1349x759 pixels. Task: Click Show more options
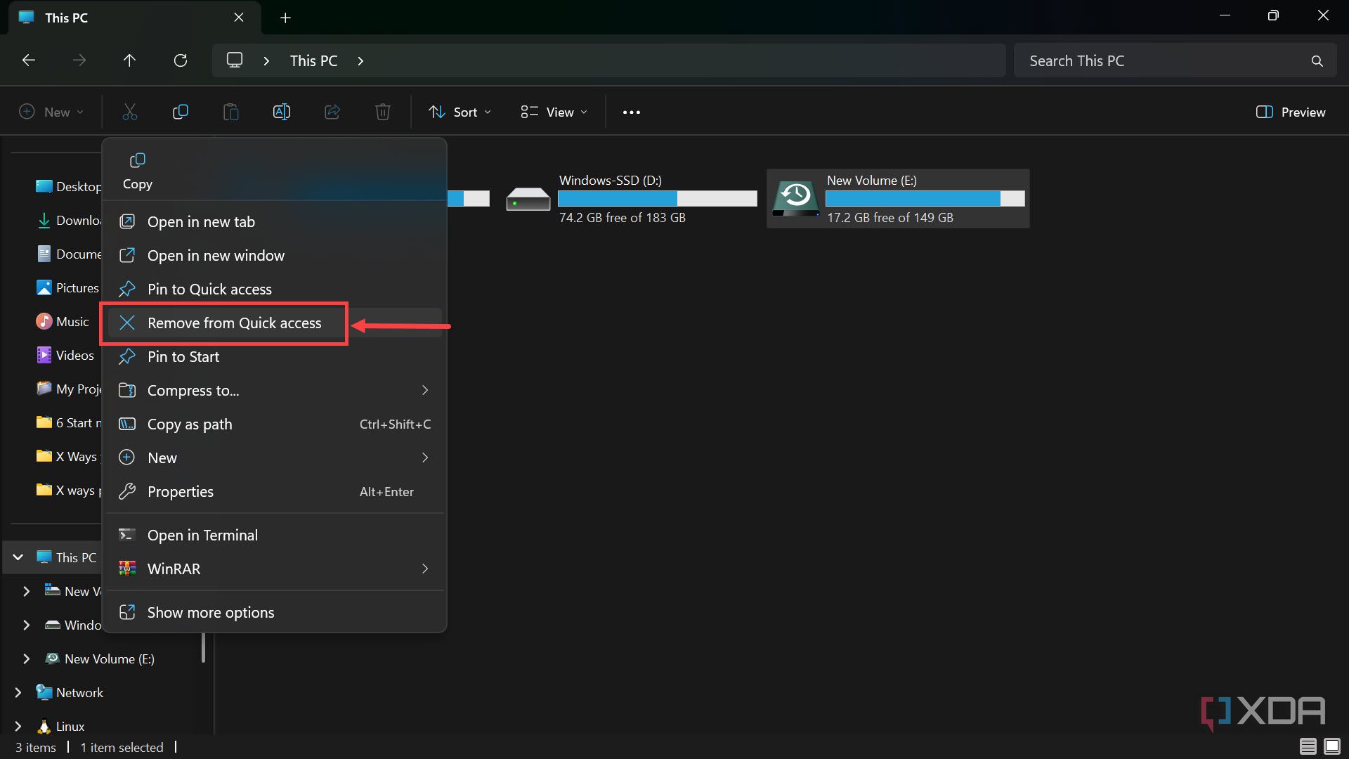[x=210, y=613]
